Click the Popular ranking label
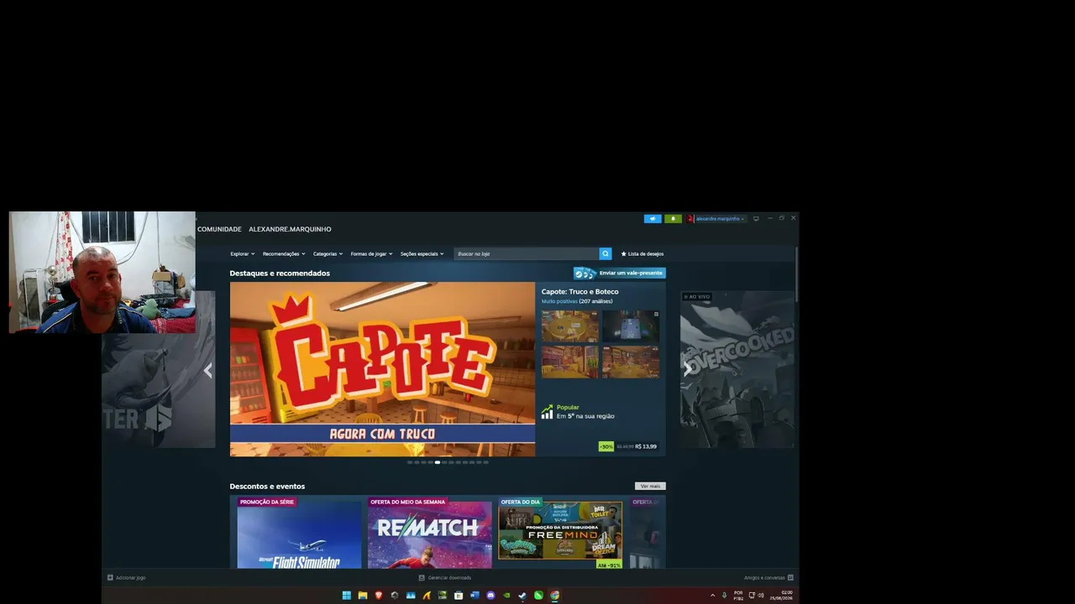This screenshot has height=604, width=1075. 568,408
